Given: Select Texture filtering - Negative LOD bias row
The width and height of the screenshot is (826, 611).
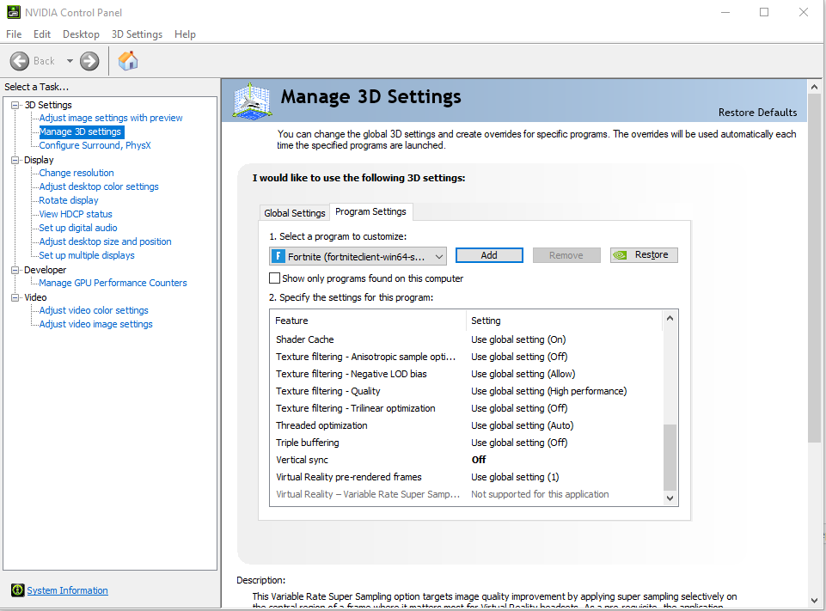Looking at the screenshot, I should [467, 374].
